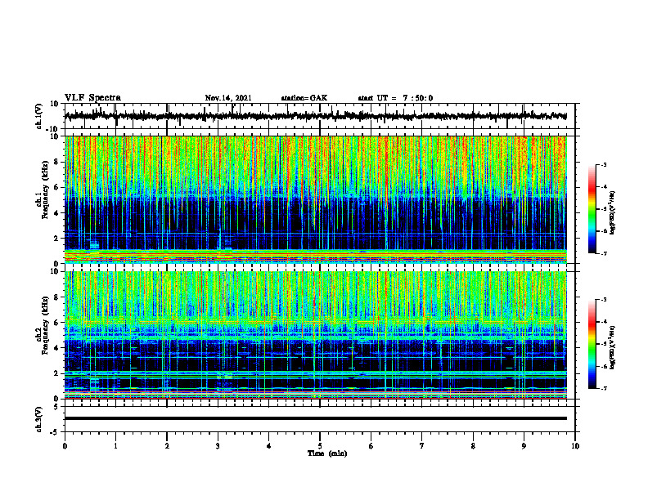Click time axis tick label "5"
Viewport: 648px width, 500px height.
(x=320, y=446)
